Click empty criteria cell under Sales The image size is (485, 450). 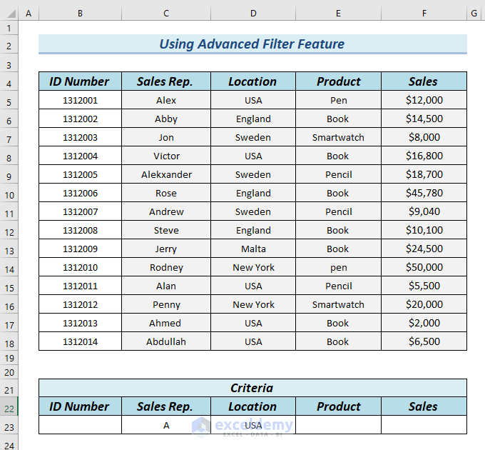tap(424, 425)
